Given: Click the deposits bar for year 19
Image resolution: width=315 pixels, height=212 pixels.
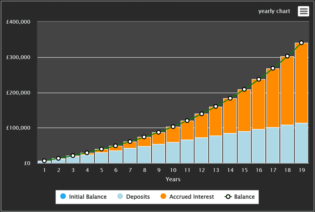Looking at the screenshot, I should pos(301,143).
